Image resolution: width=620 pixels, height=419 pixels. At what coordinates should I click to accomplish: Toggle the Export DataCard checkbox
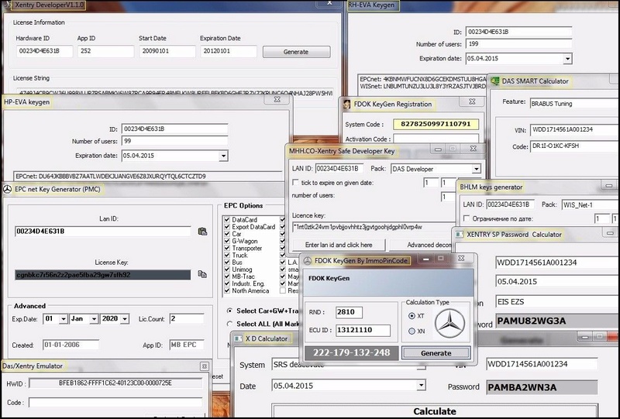click(x=227, y=227)
